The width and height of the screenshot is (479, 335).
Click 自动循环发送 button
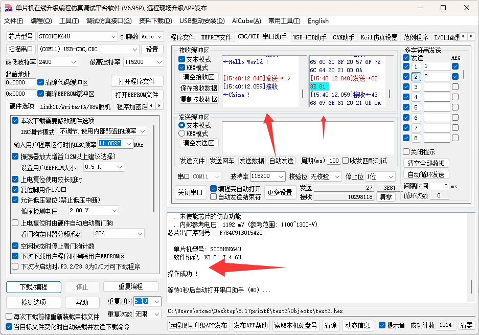[426, 174]
